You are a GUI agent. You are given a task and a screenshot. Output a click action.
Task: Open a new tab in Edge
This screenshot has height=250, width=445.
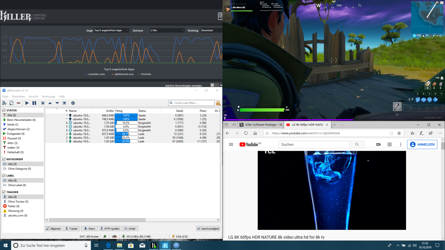(x=335, y=125)
